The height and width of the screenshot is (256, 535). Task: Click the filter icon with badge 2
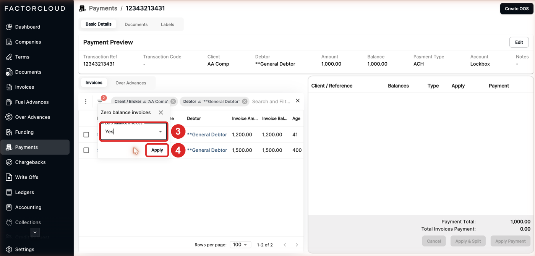coord(100,101)
